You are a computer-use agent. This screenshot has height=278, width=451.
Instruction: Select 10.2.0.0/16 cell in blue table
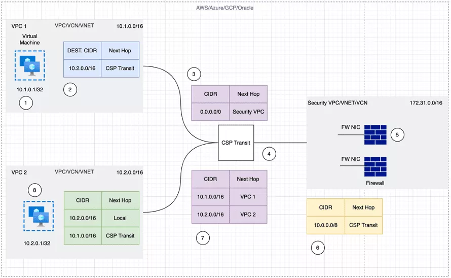[x=82, y=68]
